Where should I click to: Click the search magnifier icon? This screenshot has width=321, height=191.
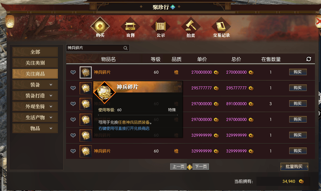click(125, 48)
